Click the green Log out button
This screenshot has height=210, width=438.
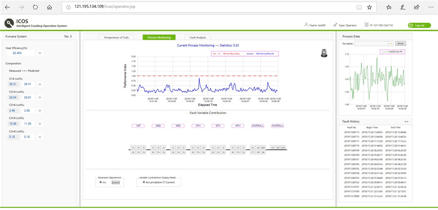(x=418, y=25)
